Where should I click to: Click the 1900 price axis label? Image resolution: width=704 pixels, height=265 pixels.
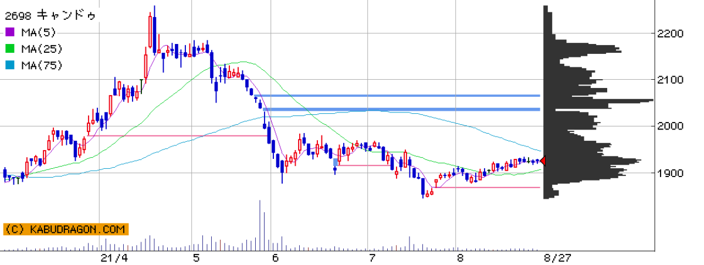[x=670, y=172]
